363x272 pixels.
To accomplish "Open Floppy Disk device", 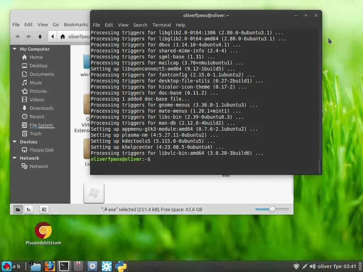I will (41, 150).
